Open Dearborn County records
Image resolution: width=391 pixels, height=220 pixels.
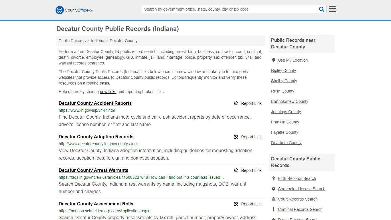[x=286, y=143]
